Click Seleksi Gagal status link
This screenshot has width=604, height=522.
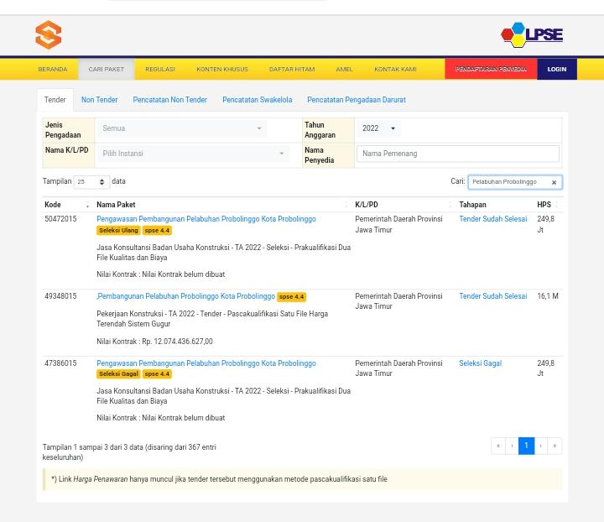coord(480,363)
